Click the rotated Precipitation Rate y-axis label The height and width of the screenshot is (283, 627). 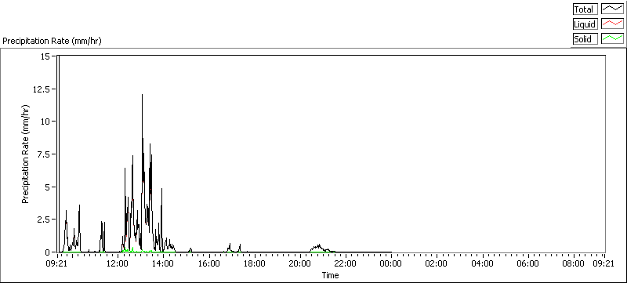(x=26, y=154)
